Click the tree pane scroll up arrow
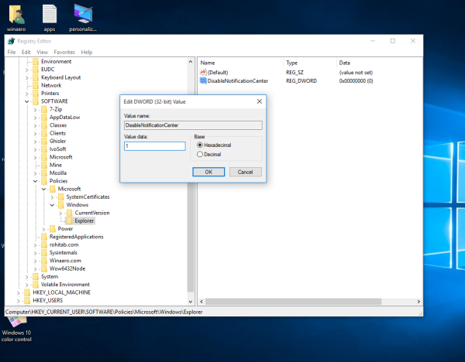The width and height of the screenshot is (465, 362). click(191, 62)
